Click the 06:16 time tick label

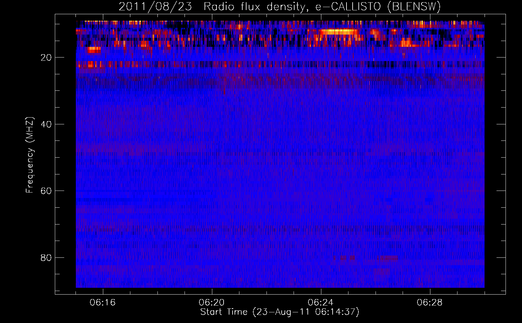[103, 303]
